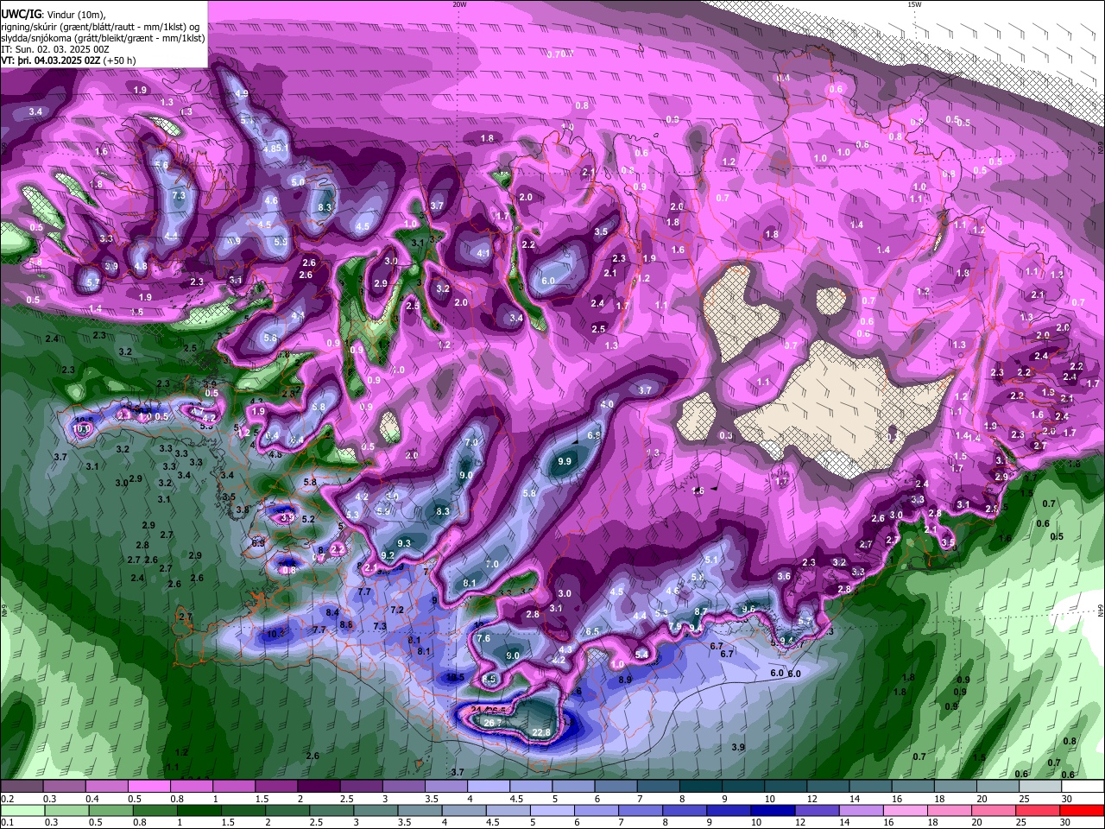The image size is (1105, 829).
Task: Click the 'UWC/IG: Vindur (10m)' title text
Action: [x=53, y=14]
